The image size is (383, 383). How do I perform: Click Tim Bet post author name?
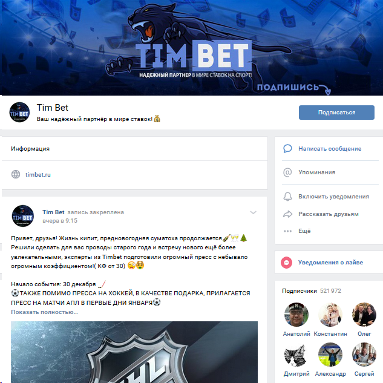[x=53, y=212]
